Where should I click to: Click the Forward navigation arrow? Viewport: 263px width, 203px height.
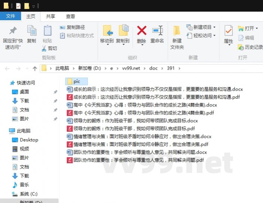[x=18, y=69]
